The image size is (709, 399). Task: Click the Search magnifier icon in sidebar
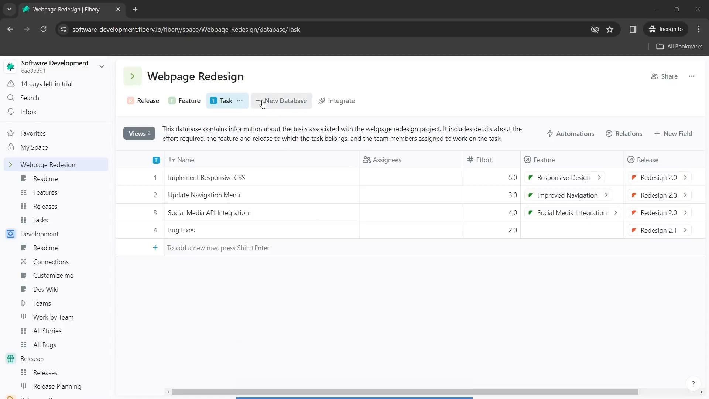tap(11, 98)
